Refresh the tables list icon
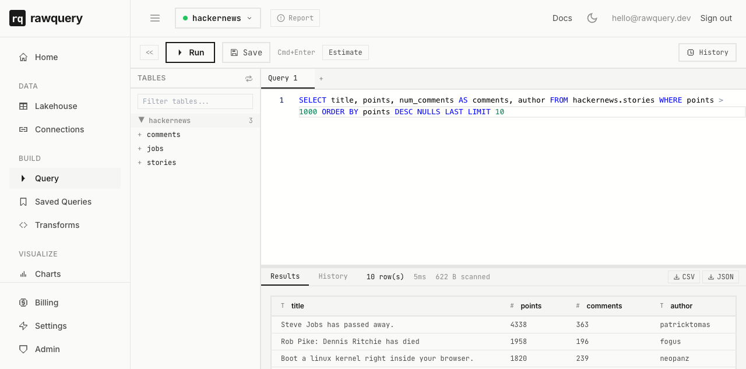The height and width of the screenshot is (369, 746). (x=249, y=78)
